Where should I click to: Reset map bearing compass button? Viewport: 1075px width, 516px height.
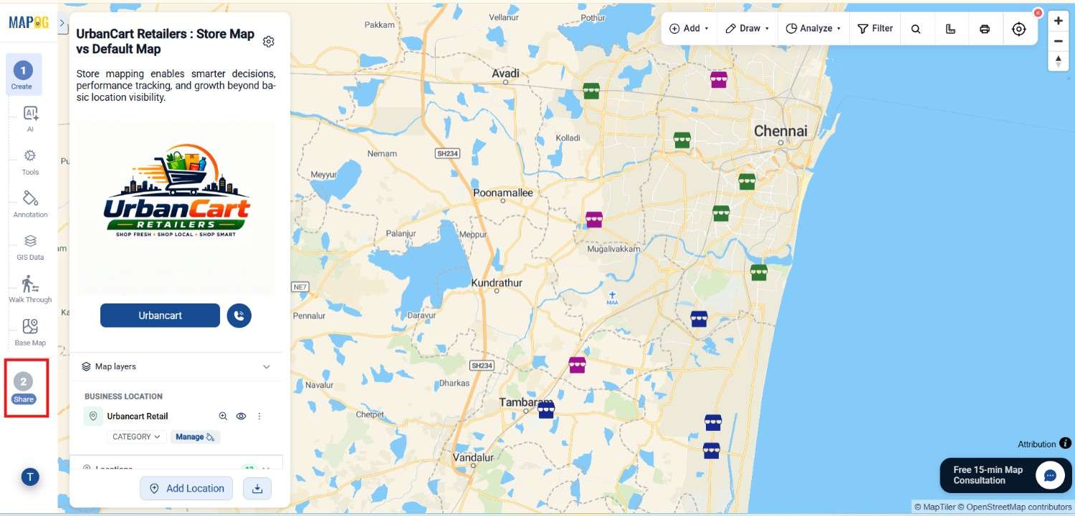tap(1059, 62)
